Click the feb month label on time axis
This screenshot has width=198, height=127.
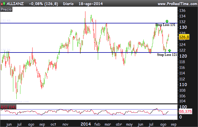(97, 124)
